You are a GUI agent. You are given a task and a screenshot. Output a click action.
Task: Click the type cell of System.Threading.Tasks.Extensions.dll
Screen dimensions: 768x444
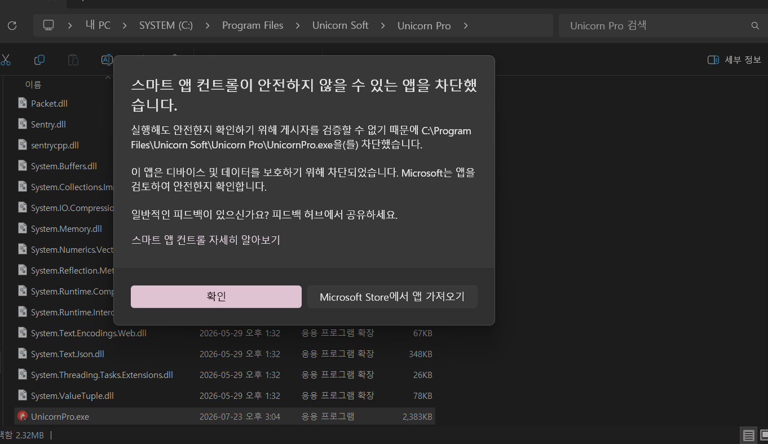point(337,375)
